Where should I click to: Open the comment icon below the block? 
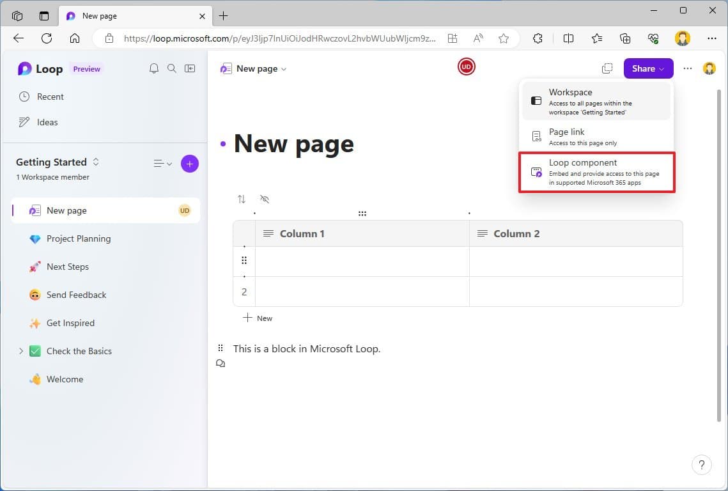(221, 363)
